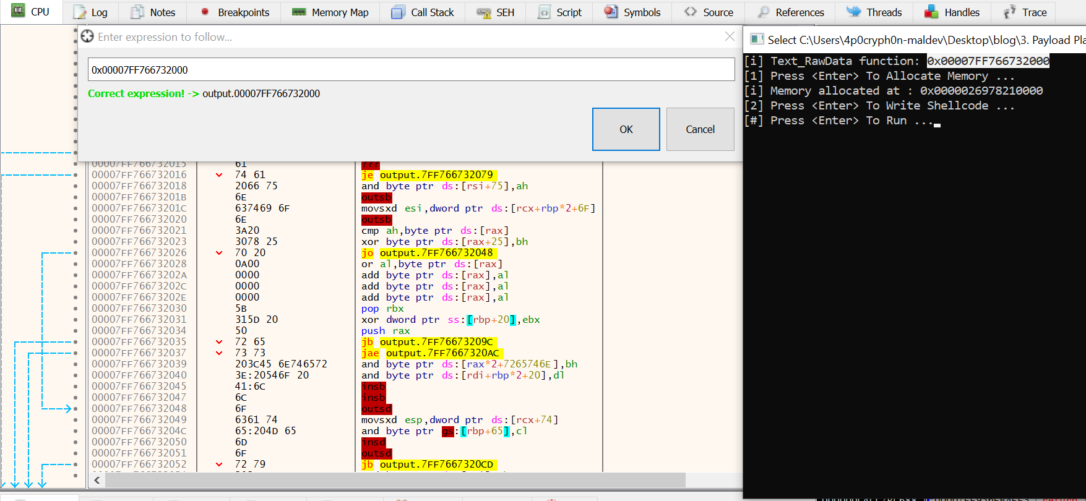This screenshot has height=501, width=1086.
Task: Click the 'Correct expression!' result text
Action: point(136,93)
